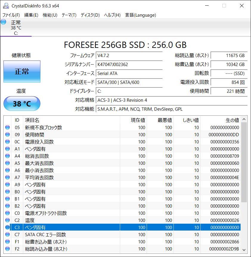Click status orb for highlighted C3 row
The width and height of the screenshot is (251, 257).
[7, 227]
